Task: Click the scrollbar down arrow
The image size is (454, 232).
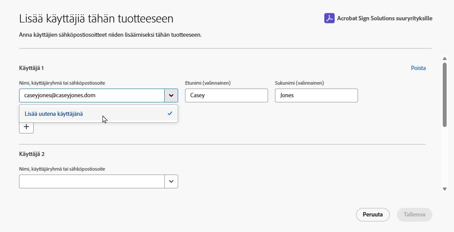Action: [x=444, y=189]
